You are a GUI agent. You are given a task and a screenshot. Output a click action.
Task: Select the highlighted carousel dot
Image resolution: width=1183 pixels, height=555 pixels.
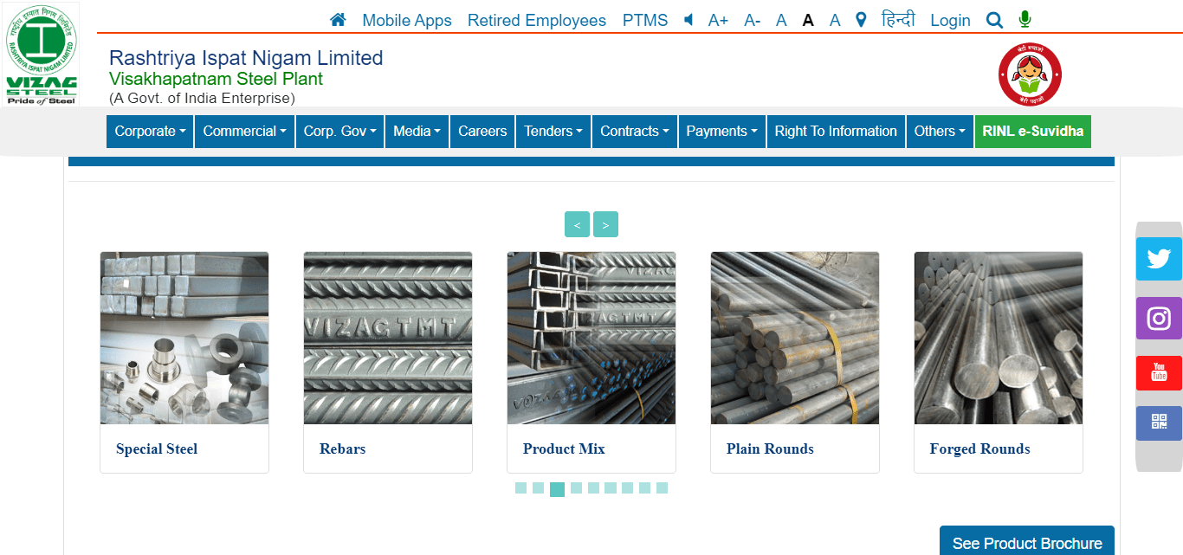[x=558, y=488]
